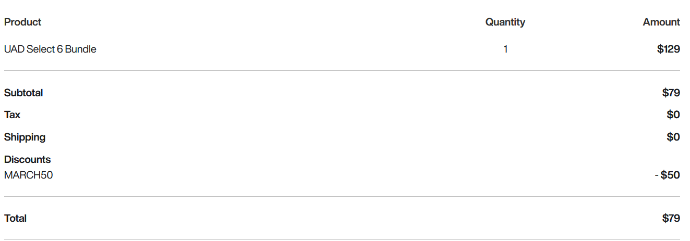Click the $0 amount in the Shipping row

tap(673, 137)
